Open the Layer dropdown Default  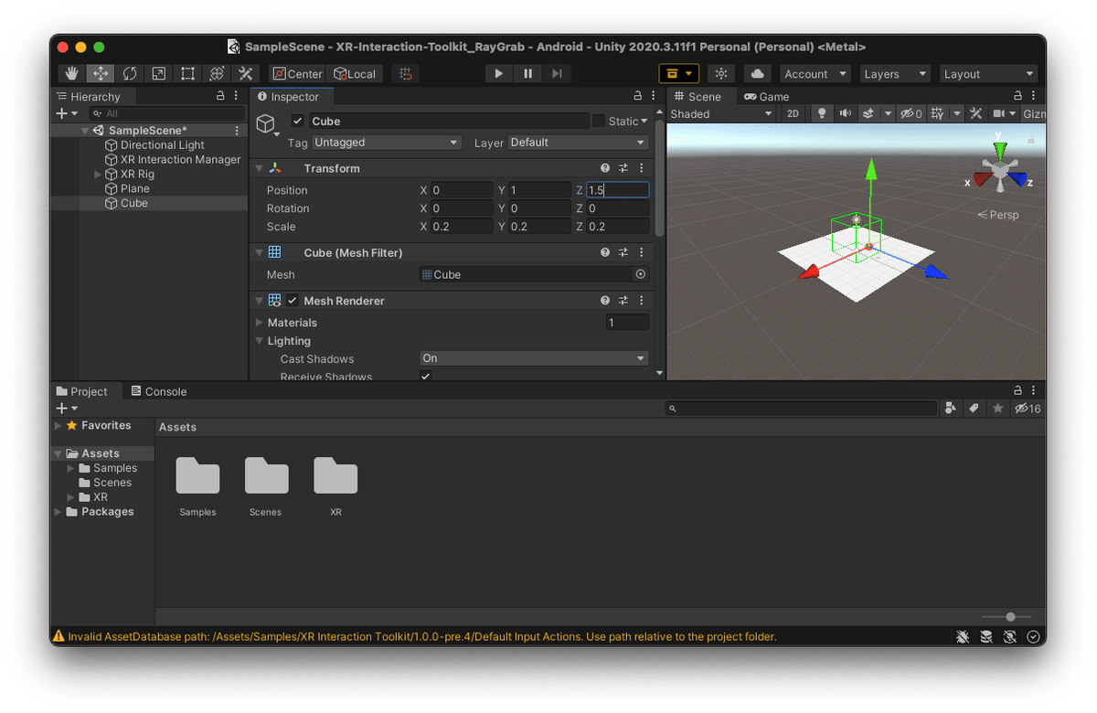578,143
